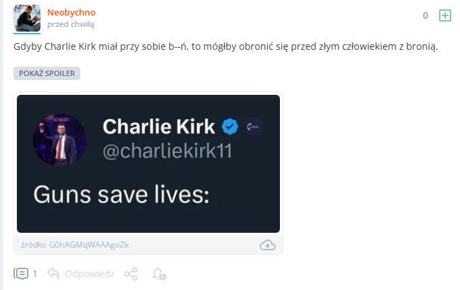Click the bell notification icon for this post
The width and height of the screenshot is (460, 290).
(159, 274)
